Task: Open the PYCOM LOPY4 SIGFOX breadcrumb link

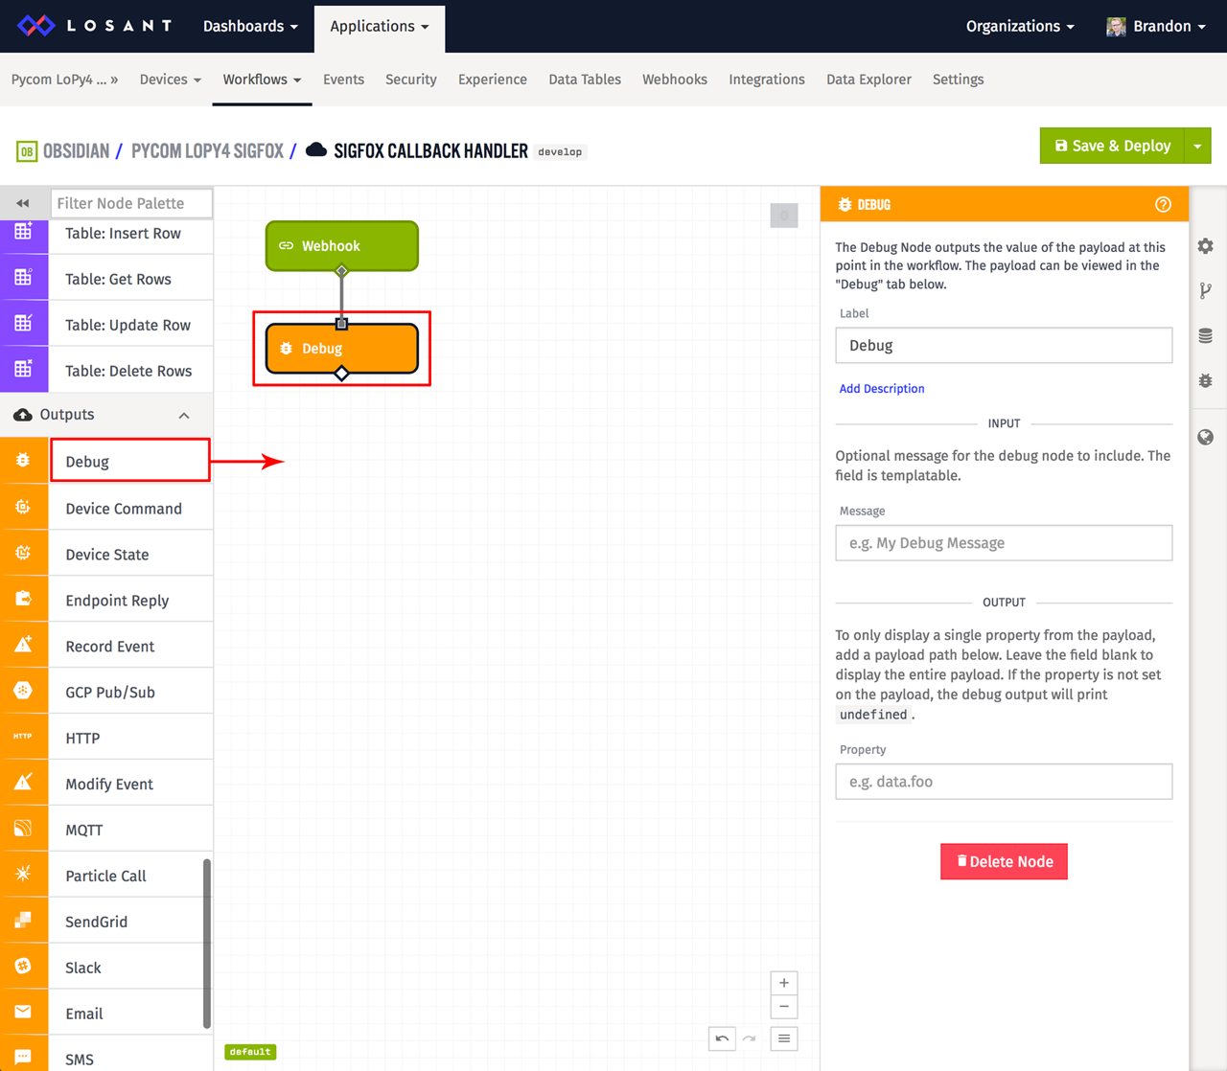Action: coord(207,151)
